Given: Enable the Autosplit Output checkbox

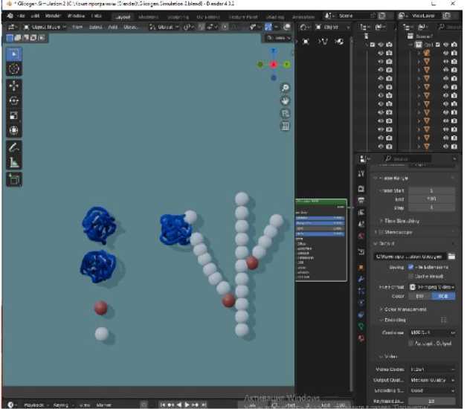Looking at the screenshot, I should pos(410,343).
